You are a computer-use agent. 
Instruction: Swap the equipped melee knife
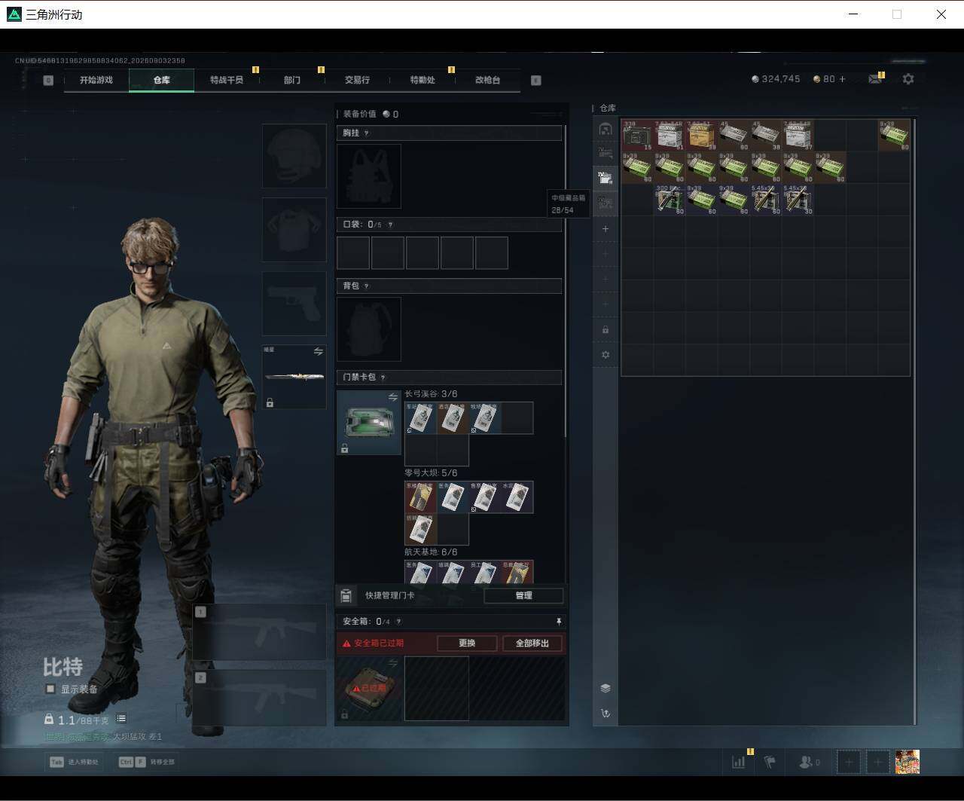pos(318,352)
